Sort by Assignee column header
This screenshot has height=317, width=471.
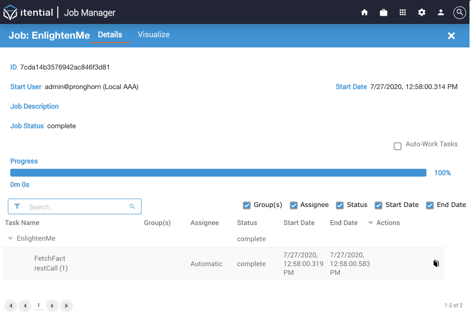(x=205, y=223)
